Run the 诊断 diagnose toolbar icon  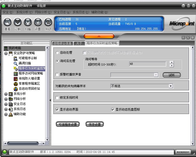(x=18, y=22)
